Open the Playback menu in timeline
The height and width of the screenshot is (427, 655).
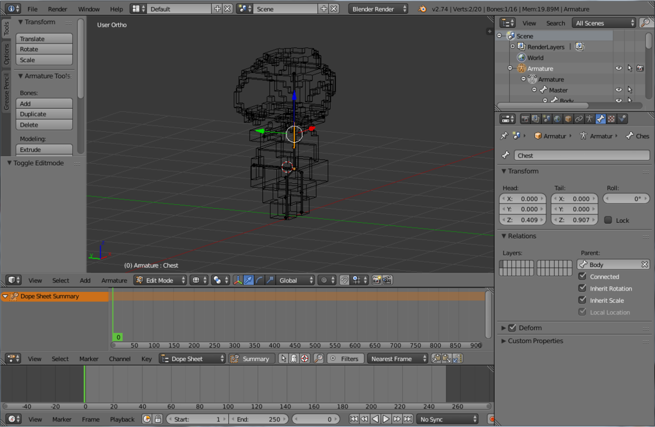(x=122, y=419)
